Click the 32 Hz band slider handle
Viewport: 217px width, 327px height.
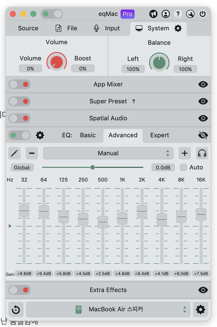click(24, 211)
